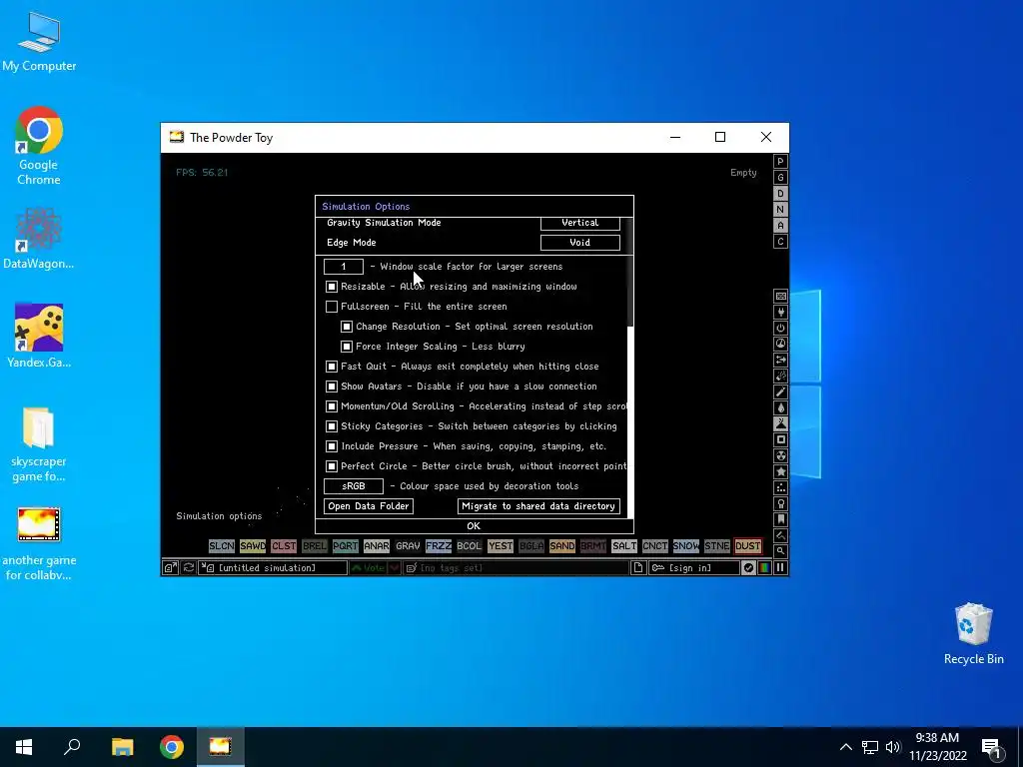Enable the Fullscreen checkbox
Viewport: 1023px width, 767px height.
pos(332,307)
